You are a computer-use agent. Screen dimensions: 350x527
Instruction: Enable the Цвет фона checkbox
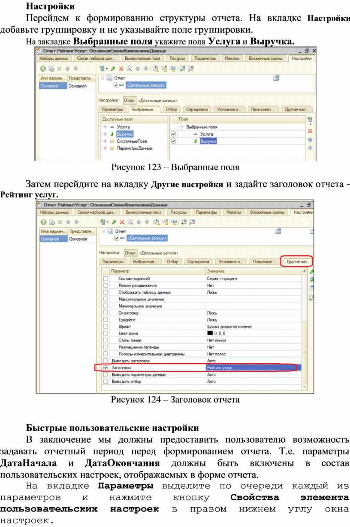click(106, 334)
